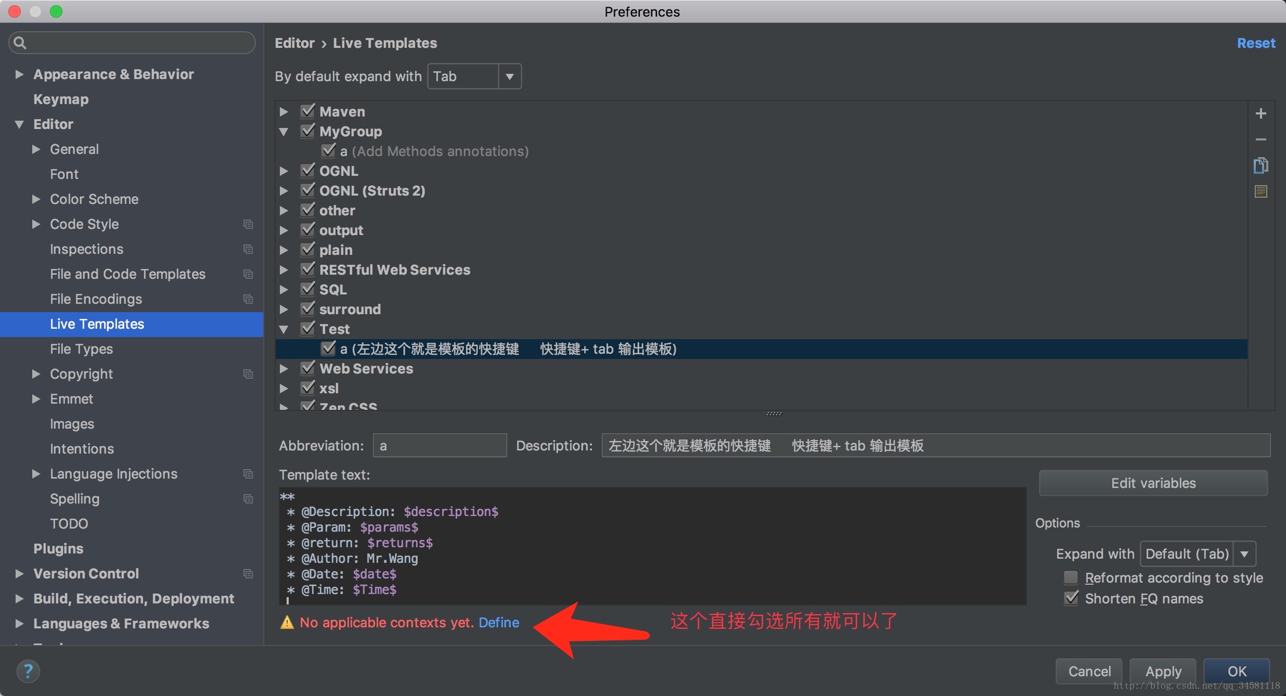Select File Types in Editor sidebar
Image resolution: width=1286 pixels, height=696 pixels.
point(81,348)
